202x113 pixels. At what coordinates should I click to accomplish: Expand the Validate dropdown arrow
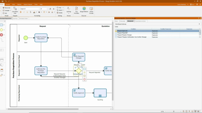[10, 10]
